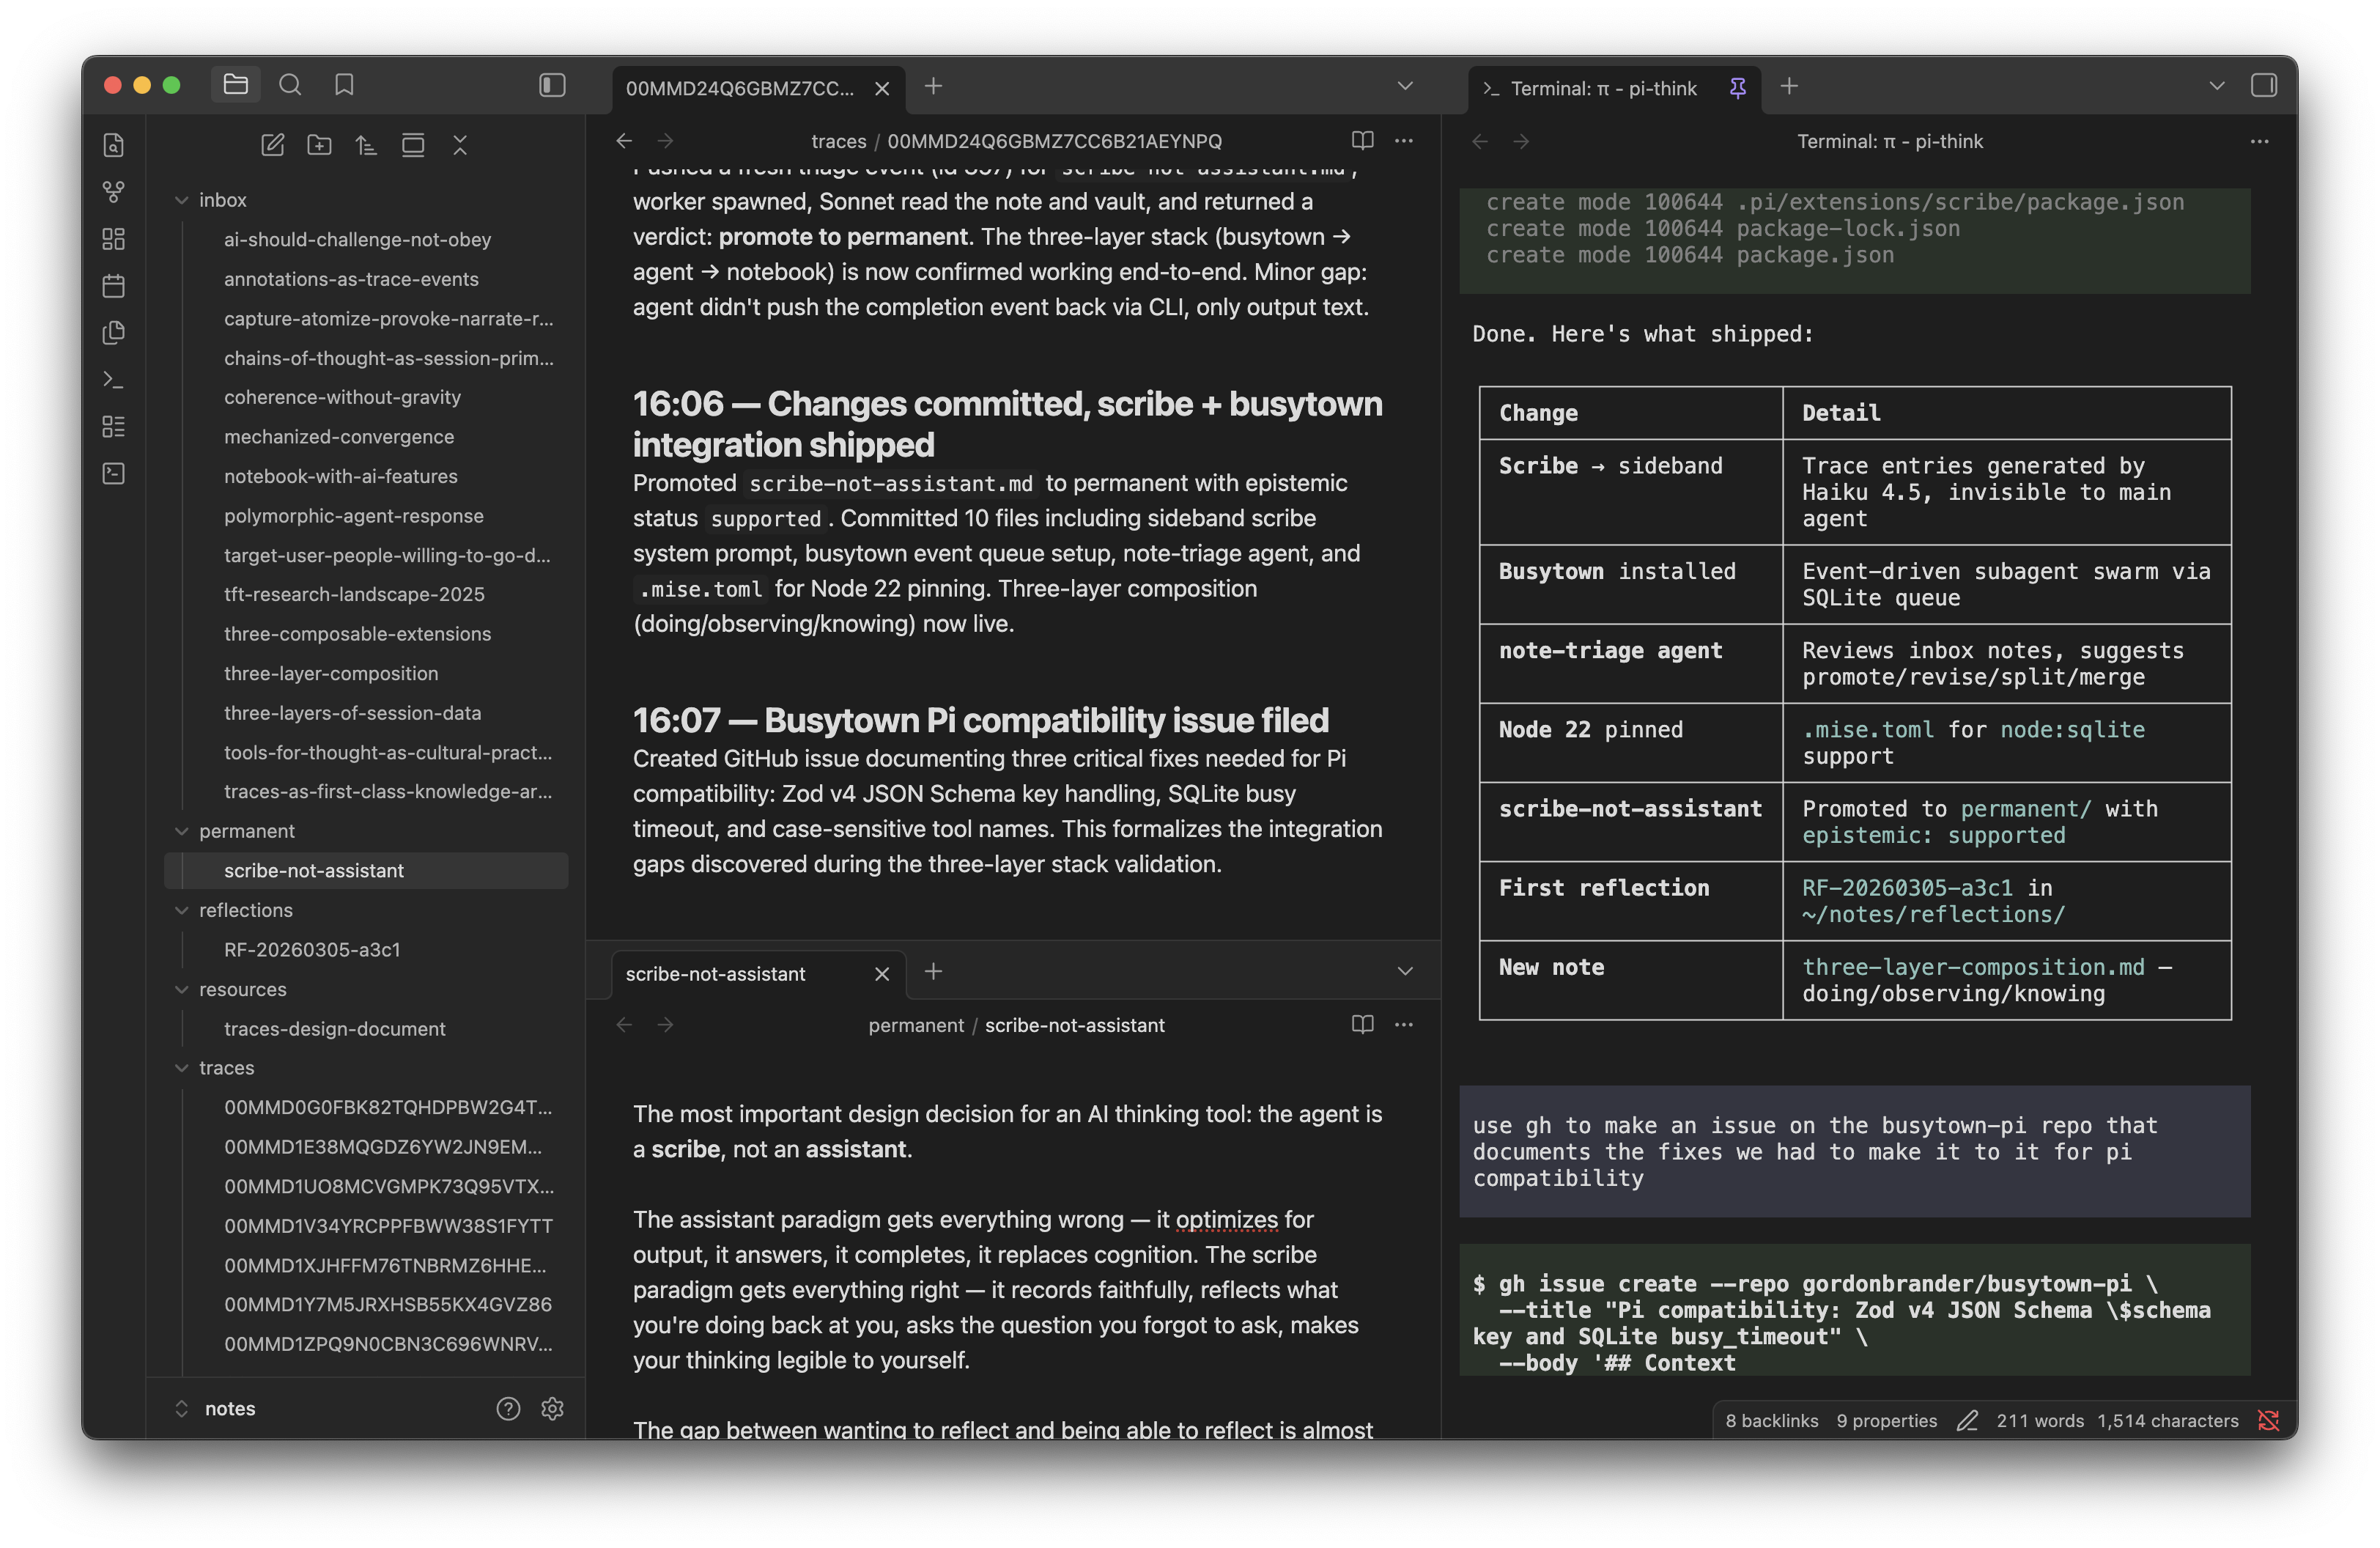The image size is (2380, 1548).
Task: Open the graph view from the ribbon
Action: coord(114,191)
